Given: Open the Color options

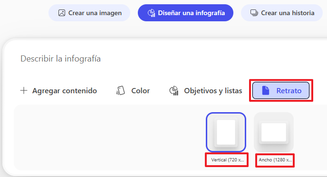Looking at the screenshot, I should point(133,90).
